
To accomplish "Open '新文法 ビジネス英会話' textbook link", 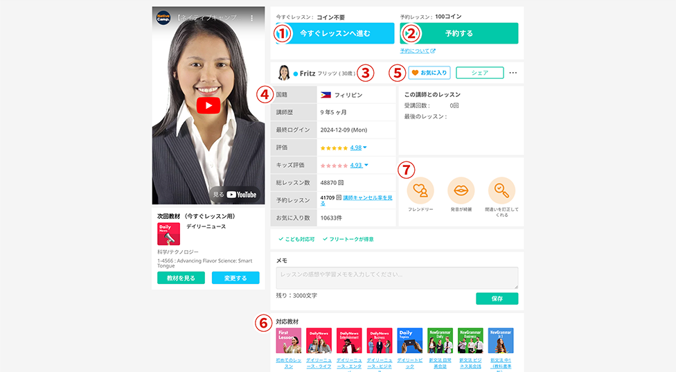I will tap(470, 363).
